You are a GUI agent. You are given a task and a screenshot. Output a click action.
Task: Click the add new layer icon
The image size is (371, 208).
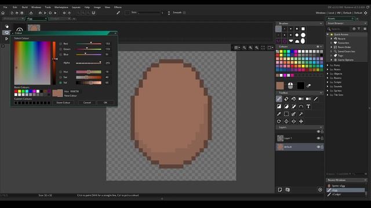click(280, 190)
